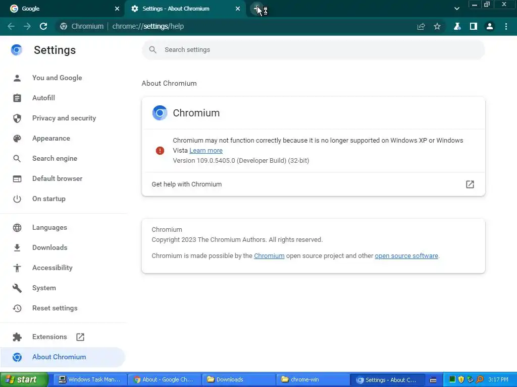The width and height of the screenshot is (517, 387).
Task: Click the site info Chromium chip
Action: (82, 26)
